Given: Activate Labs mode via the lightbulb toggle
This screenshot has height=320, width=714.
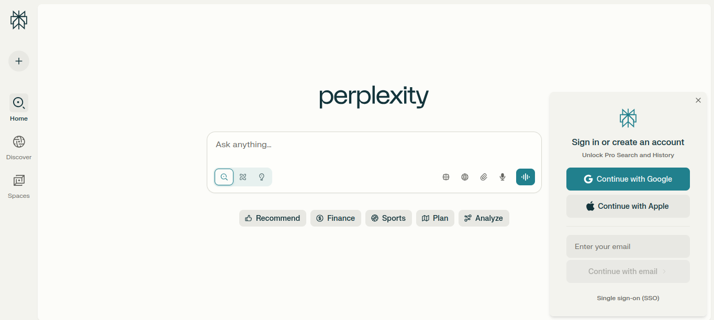Looking at the screenshot, I should point(261,177).
